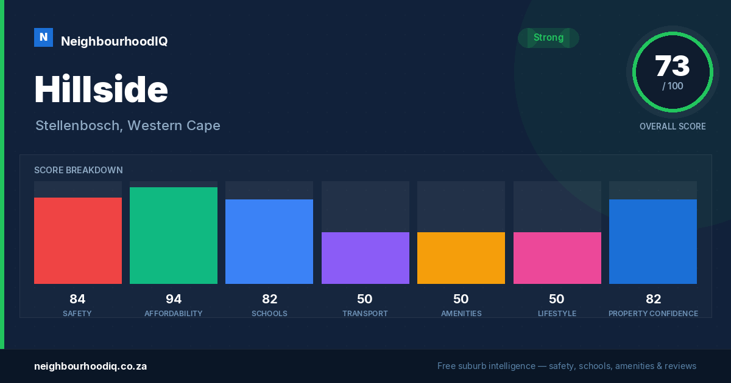Click the Stellenbosch, Western Cape location text
The image size is (731, 383).
click(x=128, y=126)
